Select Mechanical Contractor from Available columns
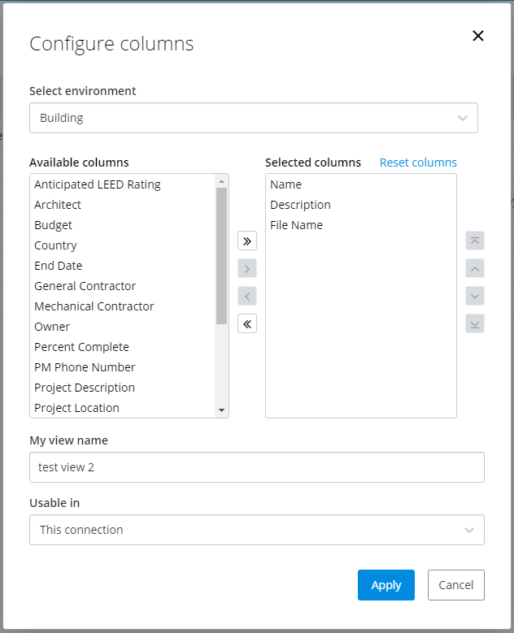The width and height of the screenshot is (514, 633). pyautogui.click(x=94, y=306)
